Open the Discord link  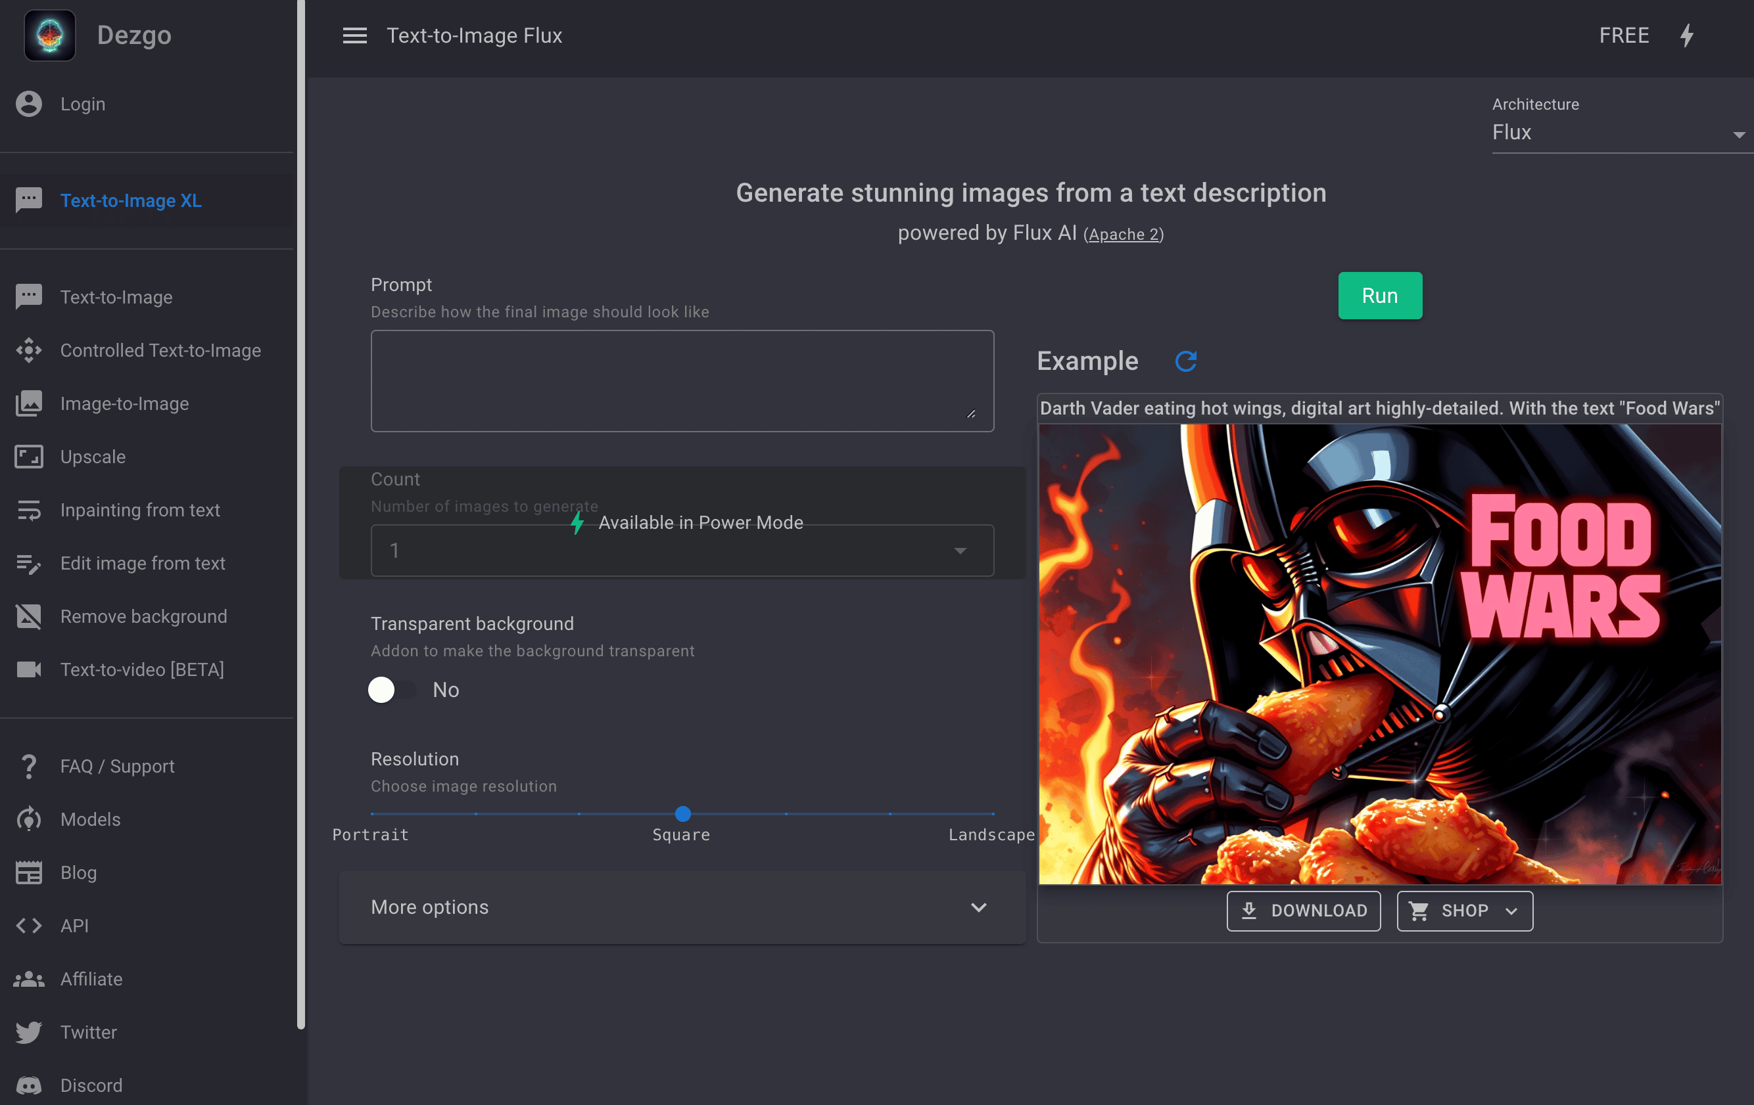coord(147,1085)
